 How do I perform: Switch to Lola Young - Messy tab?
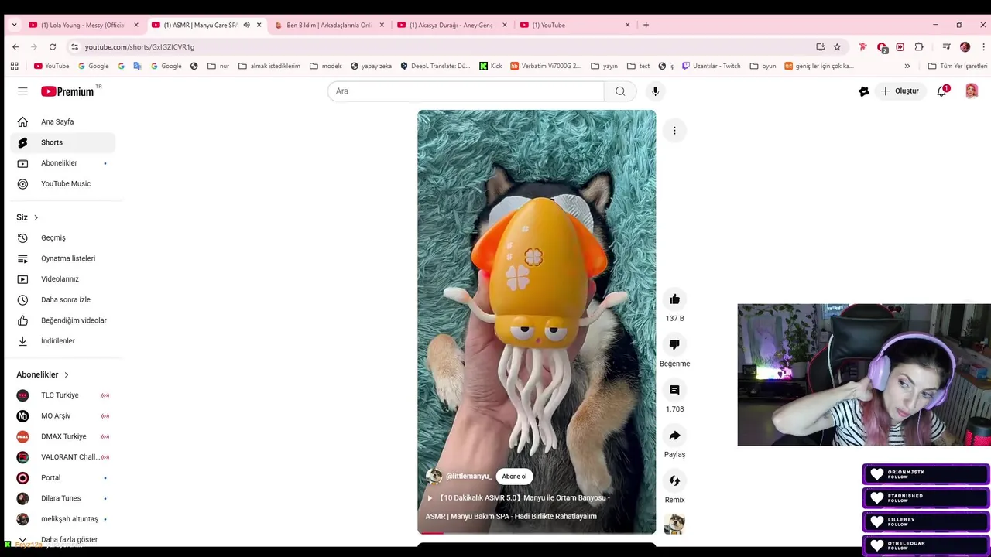pos(83,25)
